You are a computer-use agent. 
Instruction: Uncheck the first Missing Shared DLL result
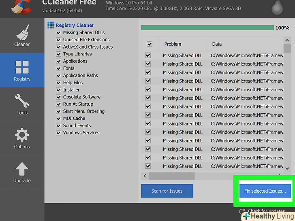point(148,55)
